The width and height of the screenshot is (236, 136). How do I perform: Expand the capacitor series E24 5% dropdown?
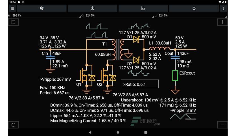pyautogui.click(x=118, y=15)
